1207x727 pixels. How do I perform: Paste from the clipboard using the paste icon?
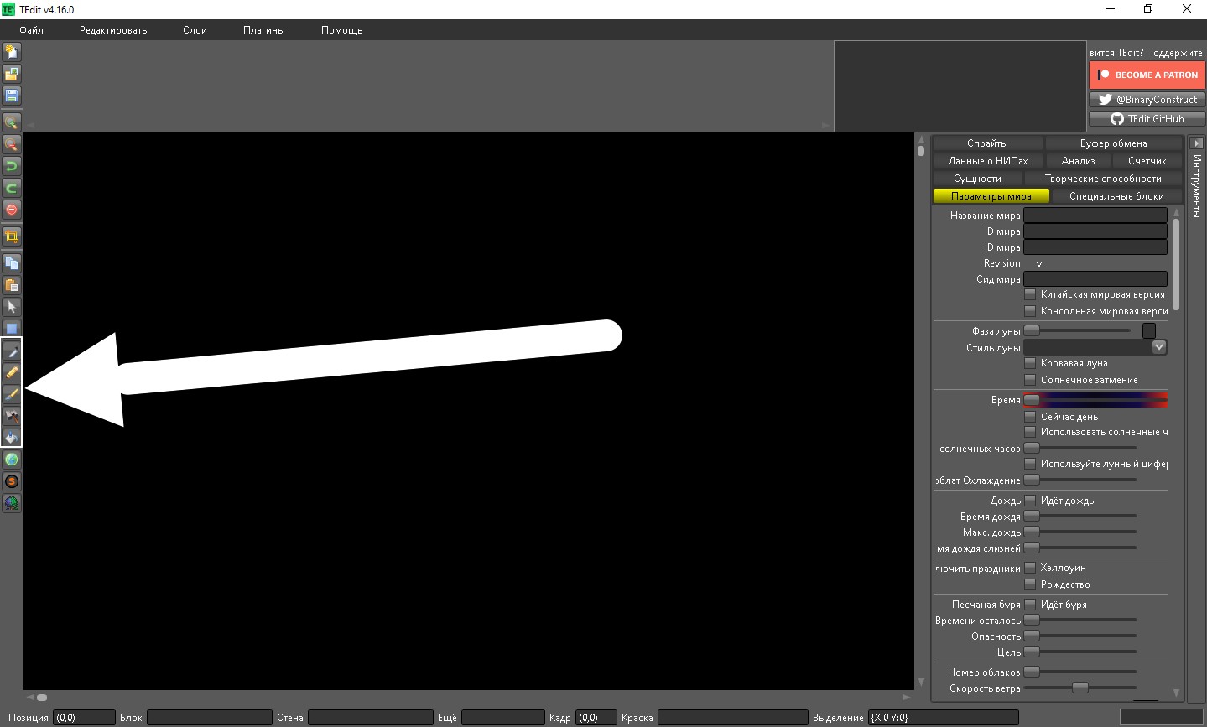coord(12,285)
